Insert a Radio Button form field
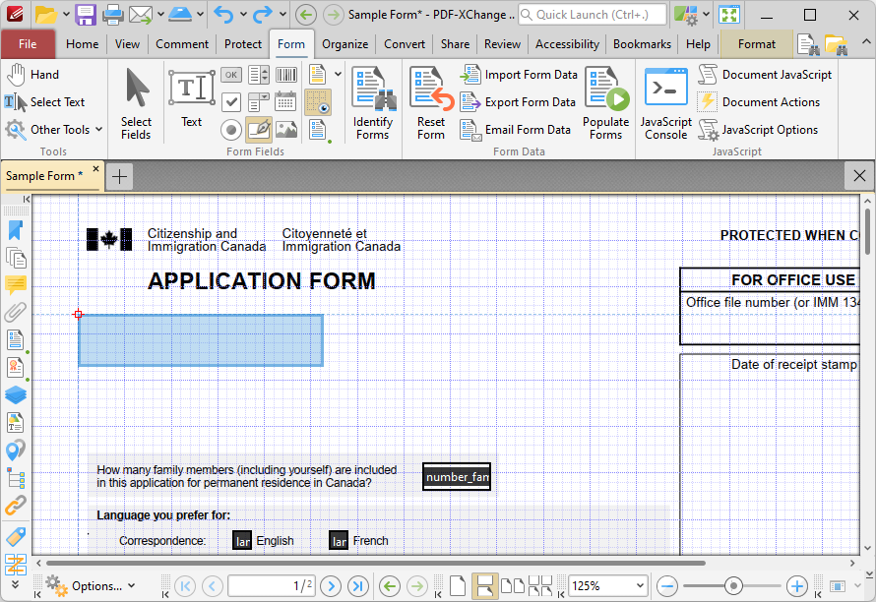The width and height of the screenshot is (876, 602). coord(230,129)
